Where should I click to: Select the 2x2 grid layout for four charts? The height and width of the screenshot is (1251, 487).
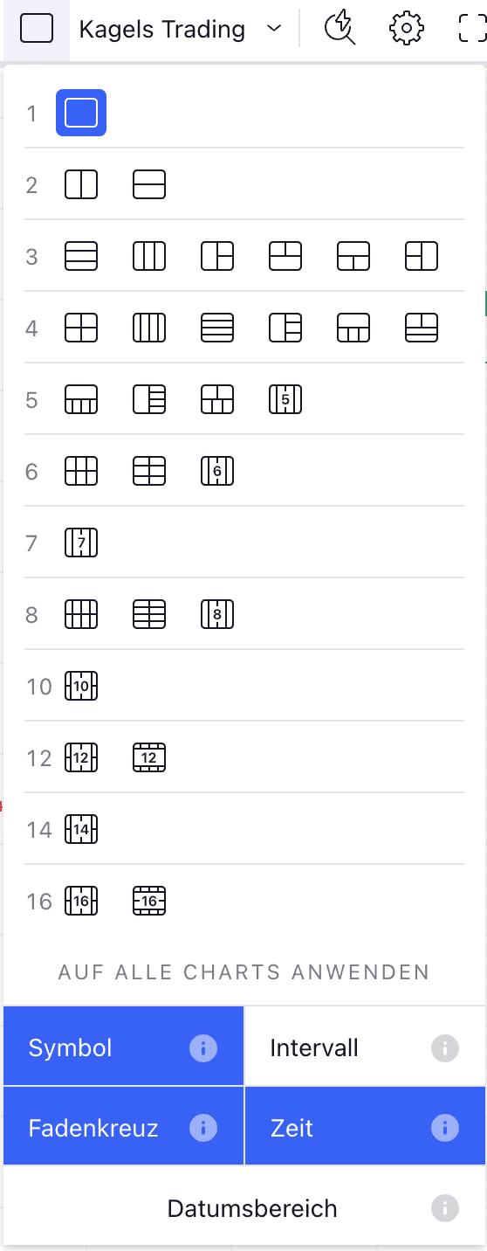point(81,328)
